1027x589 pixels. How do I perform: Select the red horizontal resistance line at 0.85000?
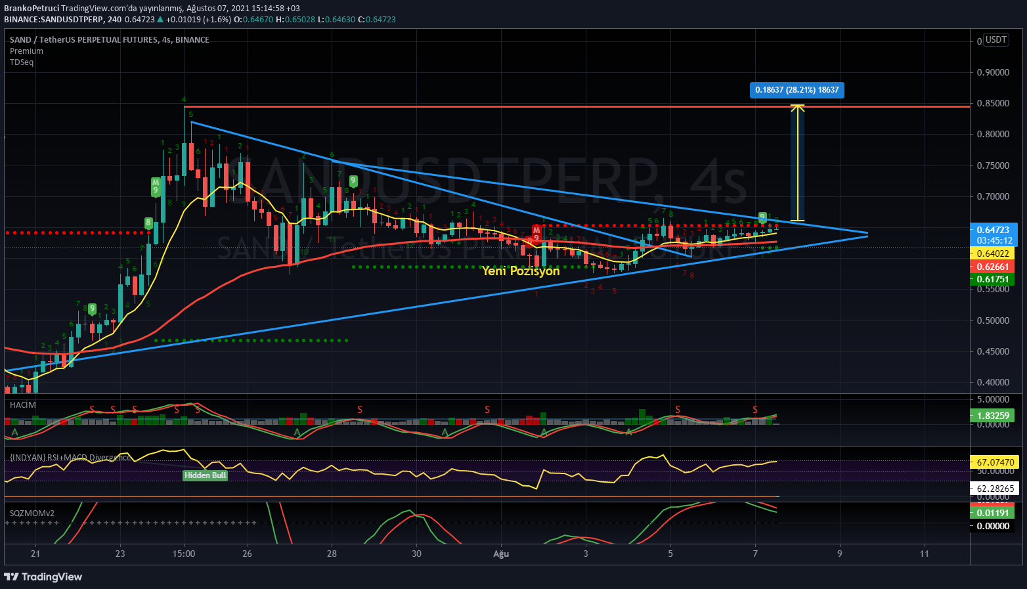[x=577, y=106]
